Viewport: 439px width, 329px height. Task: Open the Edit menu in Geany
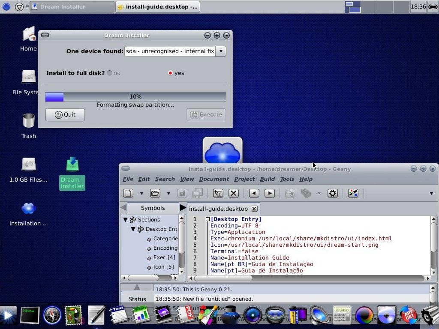coord(144,179)
